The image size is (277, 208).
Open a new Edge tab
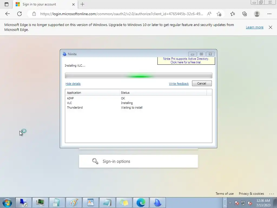pyautogui.click(x=82, y=4)
